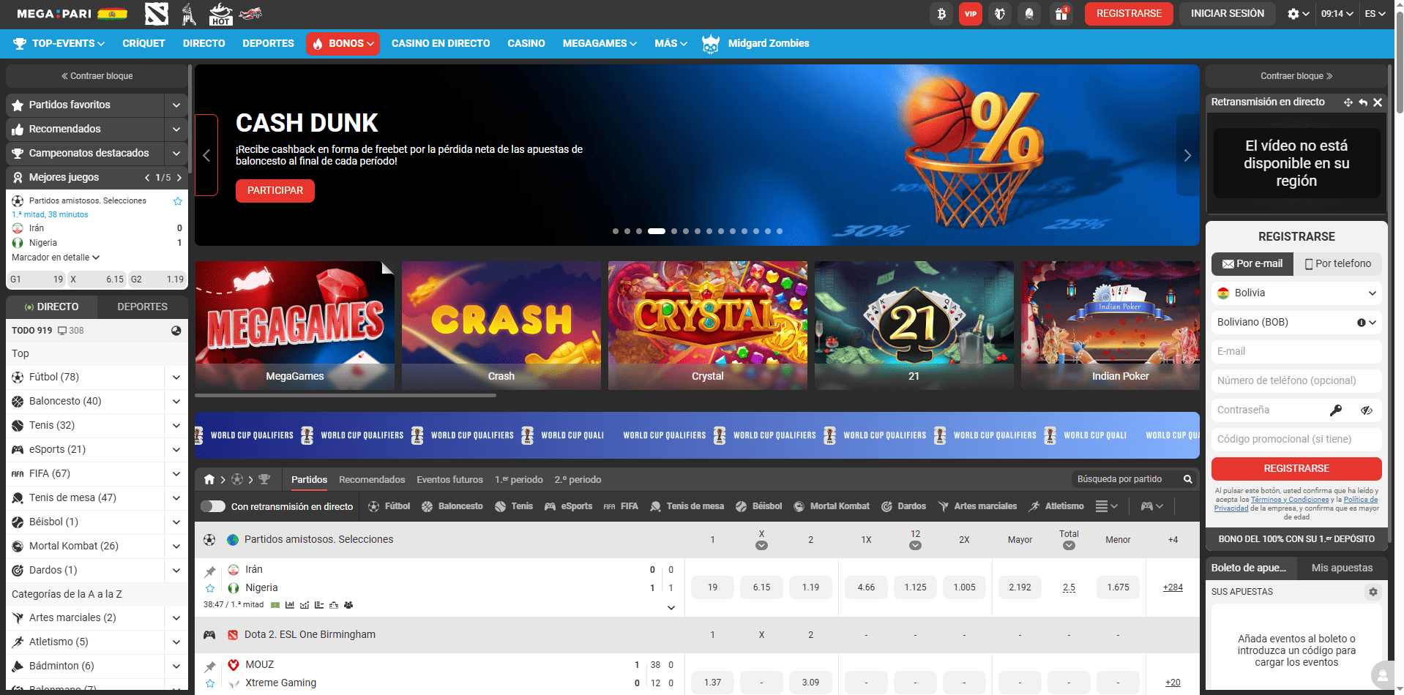This screenshot has width=1404, height=695.
Task: Open CASINO EN DIRECTO menu item
Action: pyautogui.click(x=441, y=44)
